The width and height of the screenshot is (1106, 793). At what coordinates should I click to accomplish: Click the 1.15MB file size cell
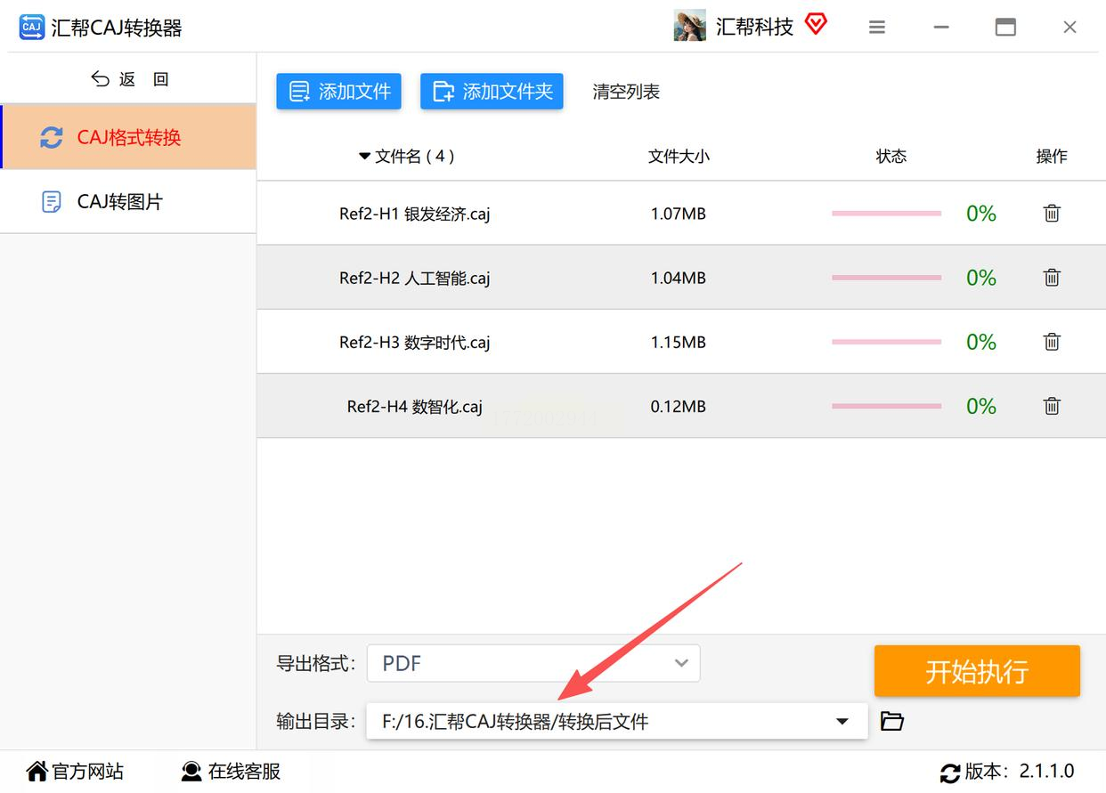point(679,342)
